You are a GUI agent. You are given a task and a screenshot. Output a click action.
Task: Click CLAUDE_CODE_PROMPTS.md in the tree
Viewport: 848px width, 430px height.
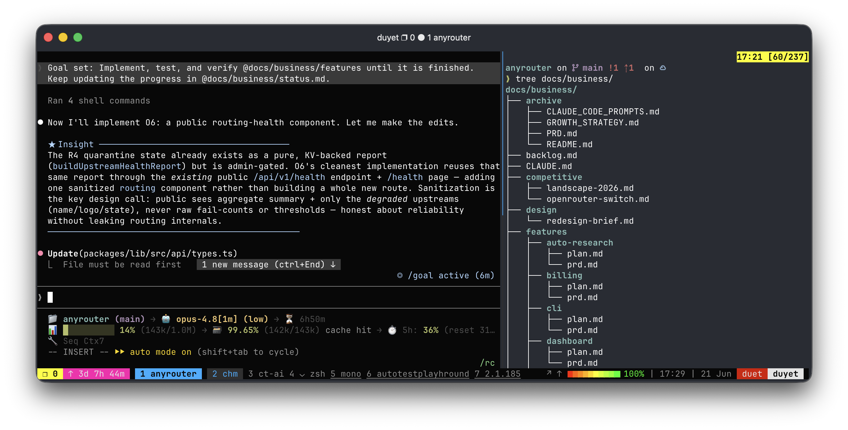point(603,111)
